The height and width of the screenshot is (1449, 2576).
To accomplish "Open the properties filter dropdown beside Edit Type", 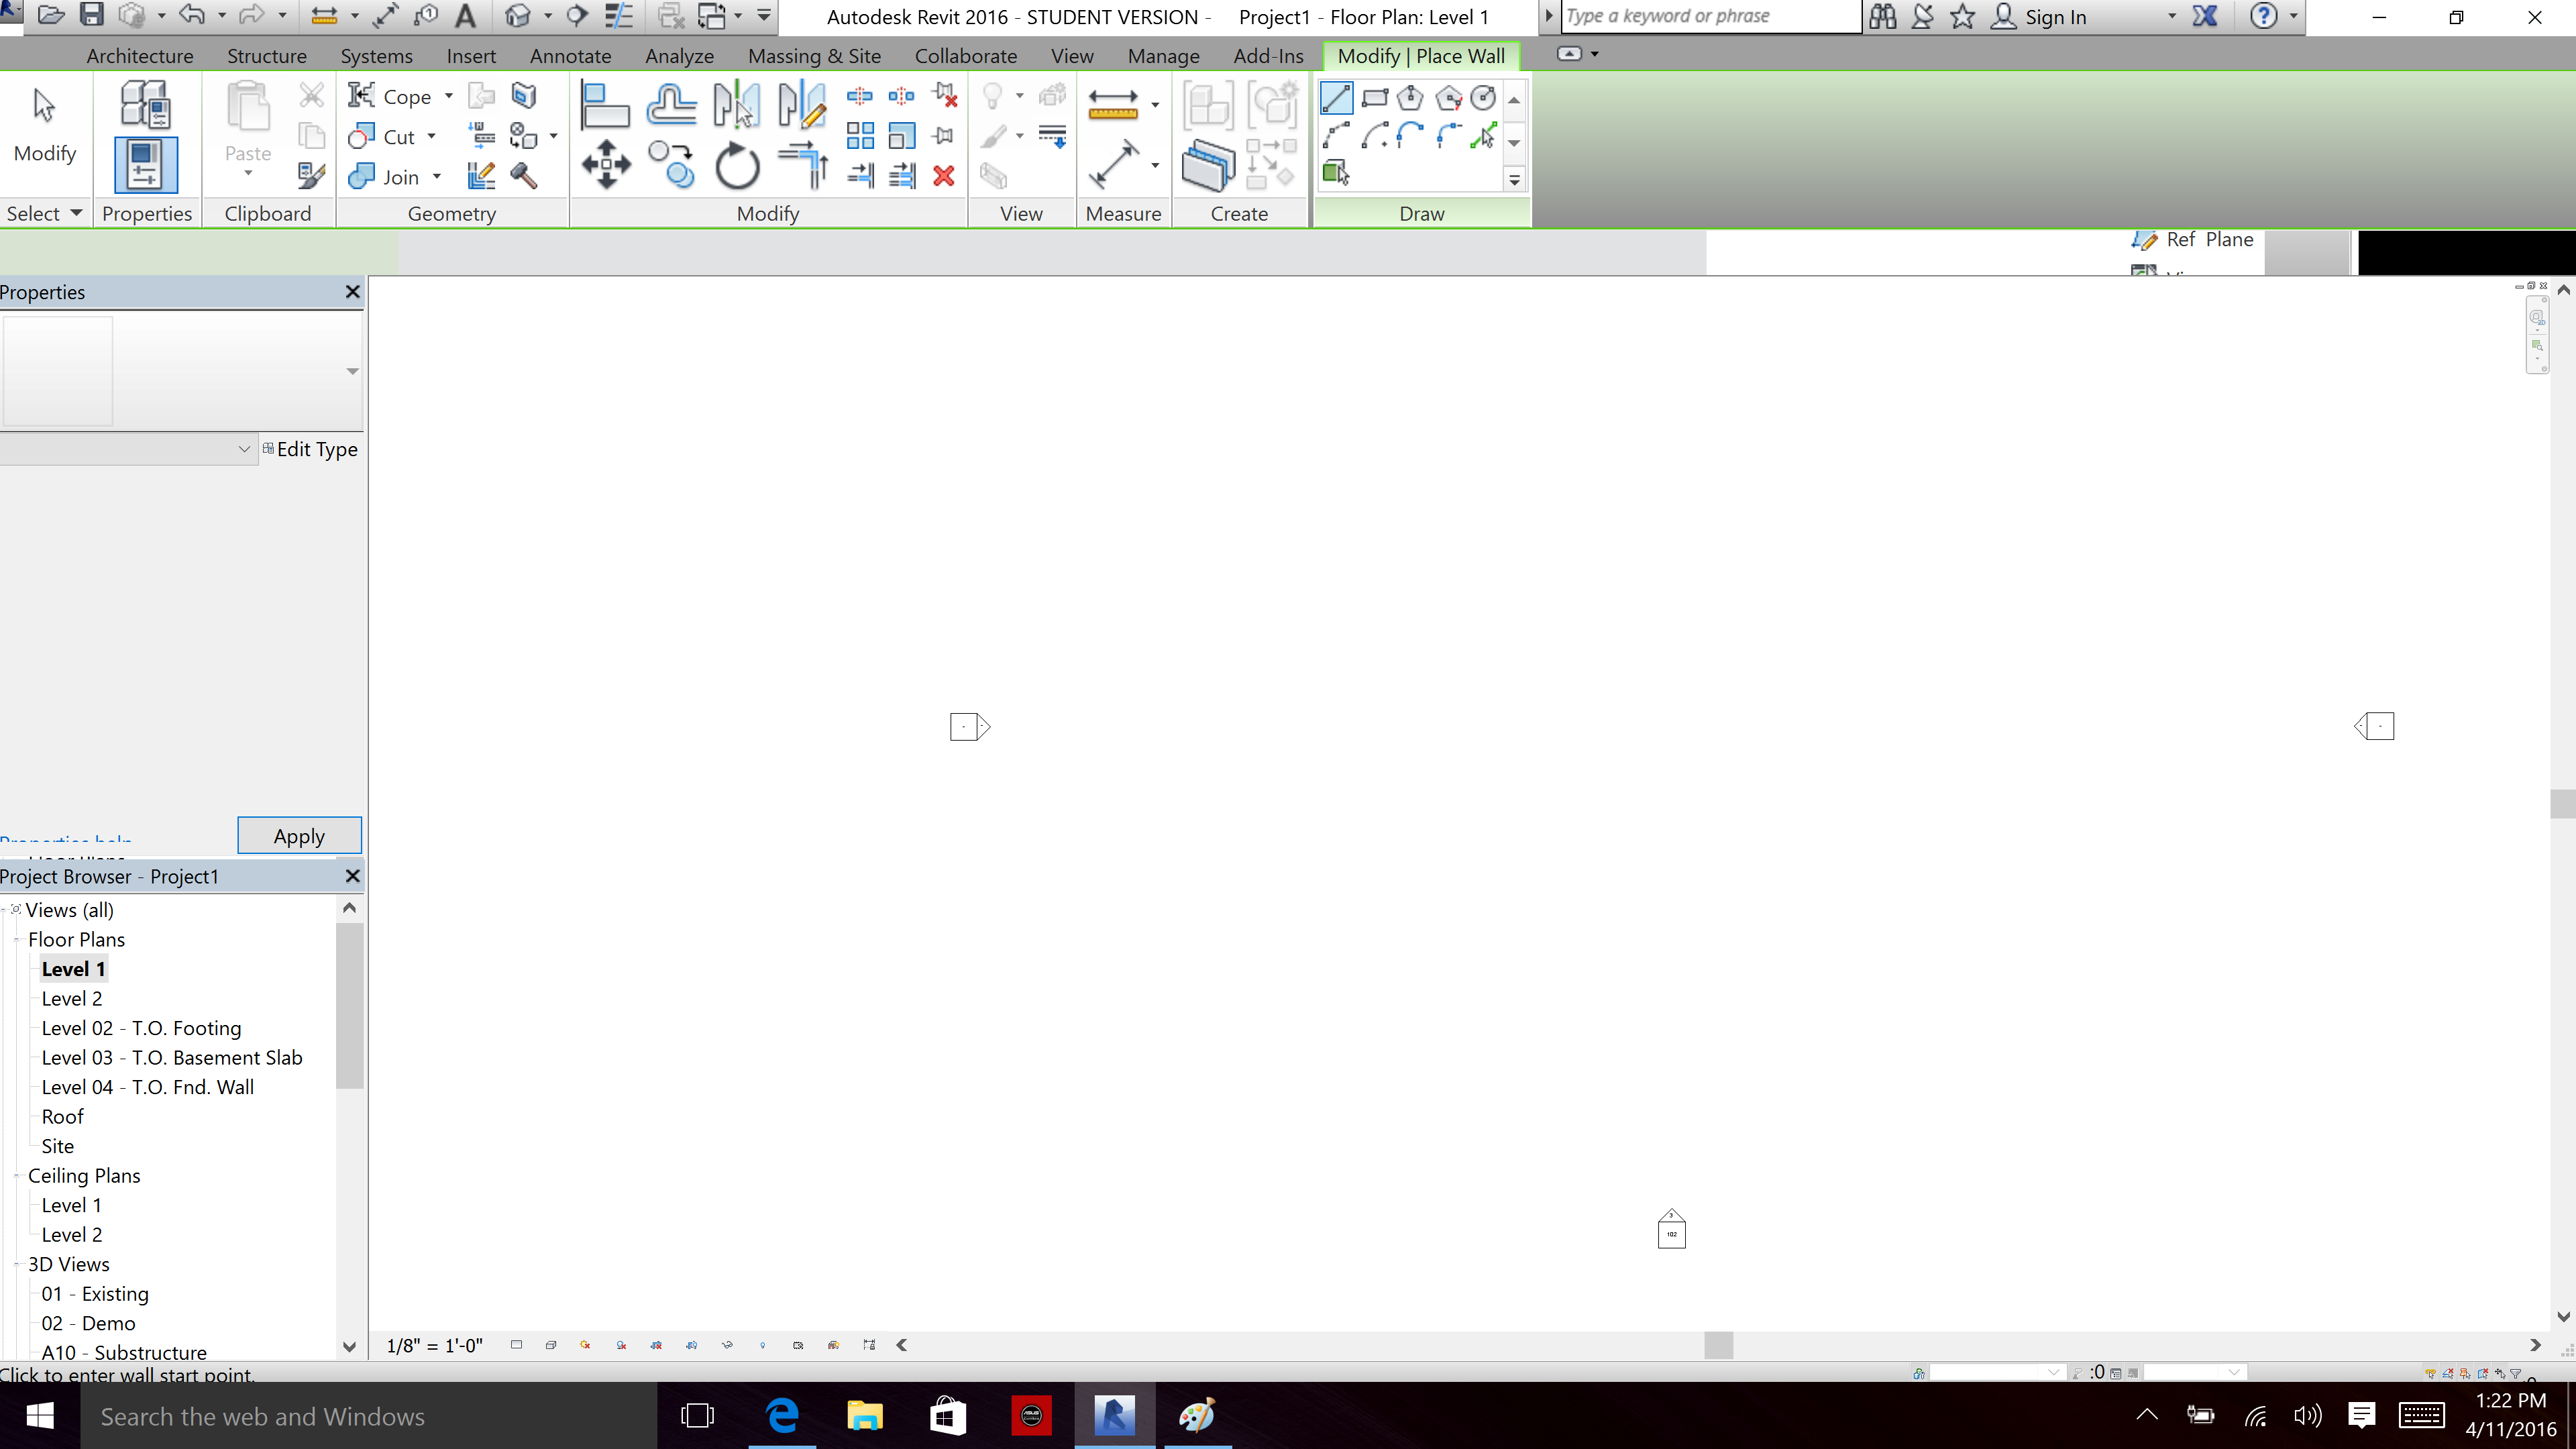I will coord(129,449).
